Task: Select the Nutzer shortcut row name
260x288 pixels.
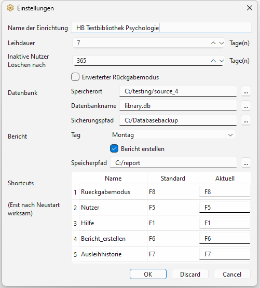Action: [x=113, y=208]
